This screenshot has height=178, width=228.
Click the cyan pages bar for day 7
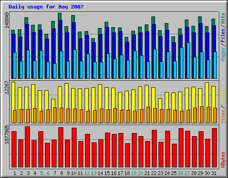pyautogui.click(x=55, y=71)
